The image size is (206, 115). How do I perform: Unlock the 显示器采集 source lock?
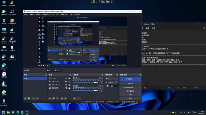coord(69,88)
